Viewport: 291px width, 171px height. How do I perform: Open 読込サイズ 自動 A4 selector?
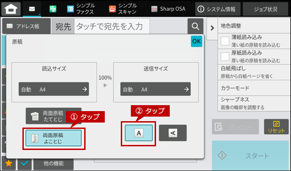(54, 89)
